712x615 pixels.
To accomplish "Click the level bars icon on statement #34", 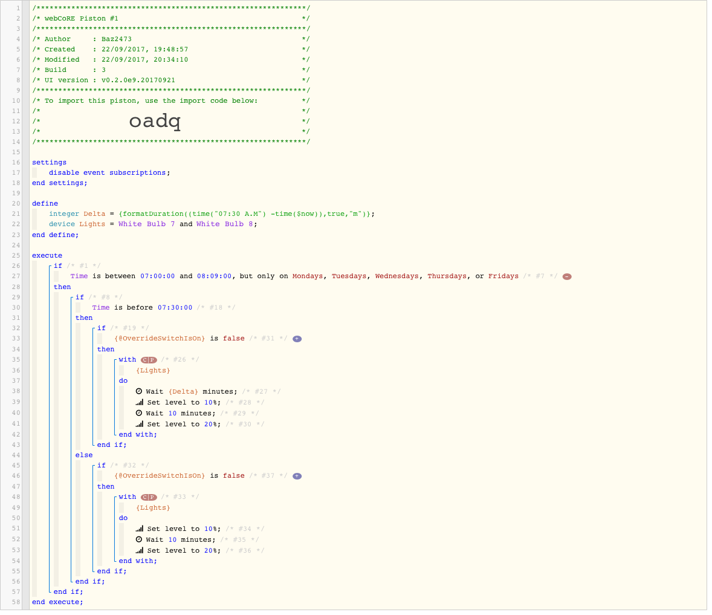I will [x=140, y=529].
